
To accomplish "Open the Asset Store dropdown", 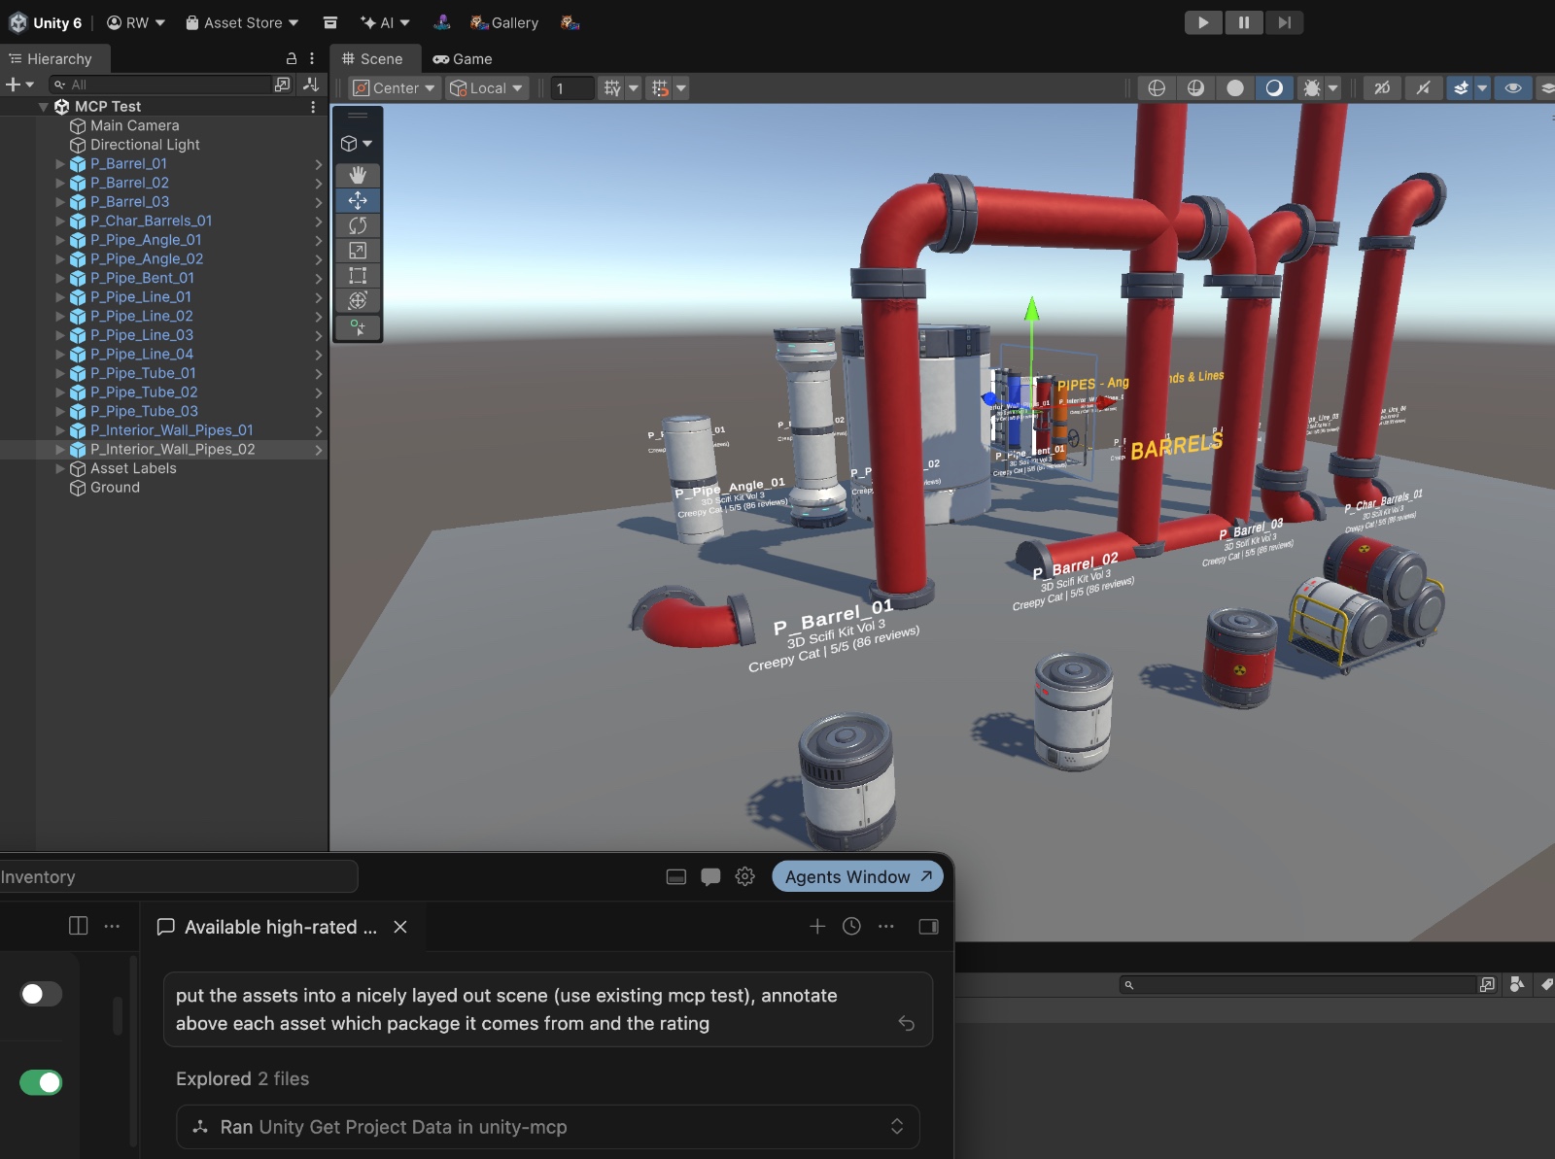I will [x=242, y=22].
